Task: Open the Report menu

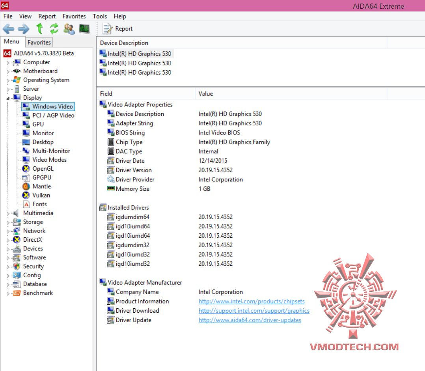Action: click(47, 16)
